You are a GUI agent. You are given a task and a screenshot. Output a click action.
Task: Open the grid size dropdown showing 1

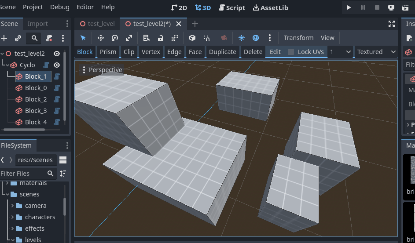pos(340,52)
